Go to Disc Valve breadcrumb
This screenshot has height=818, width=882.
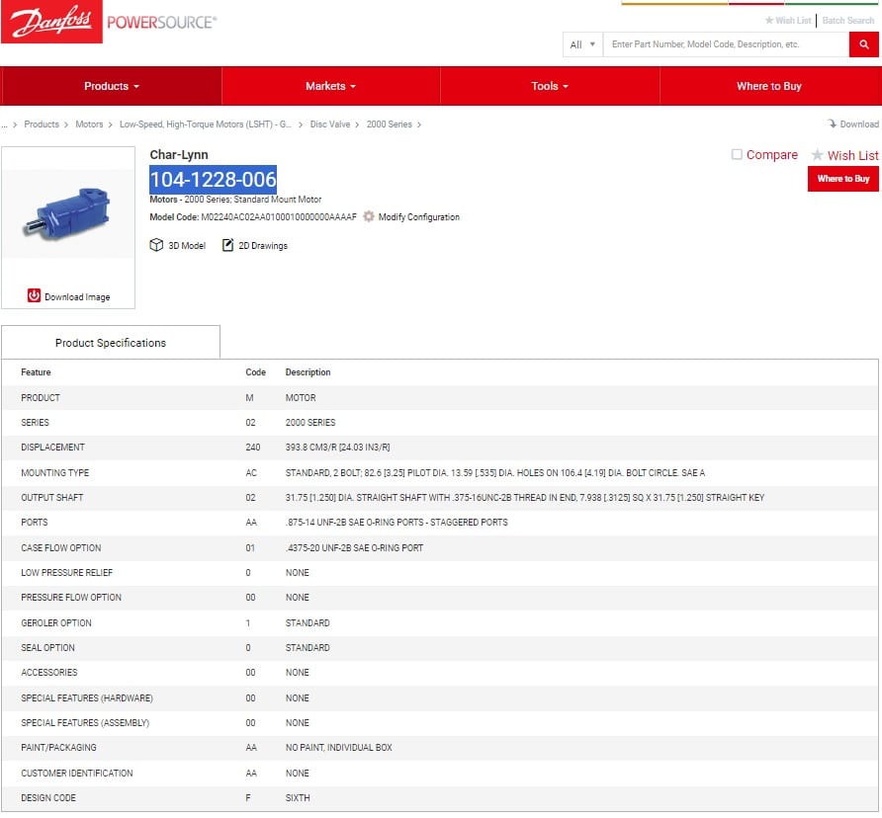coord(329,124)
